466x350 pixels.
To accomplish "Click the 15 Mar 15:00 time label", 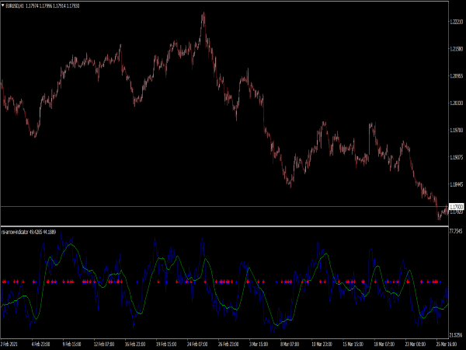I will coord(353,345).
